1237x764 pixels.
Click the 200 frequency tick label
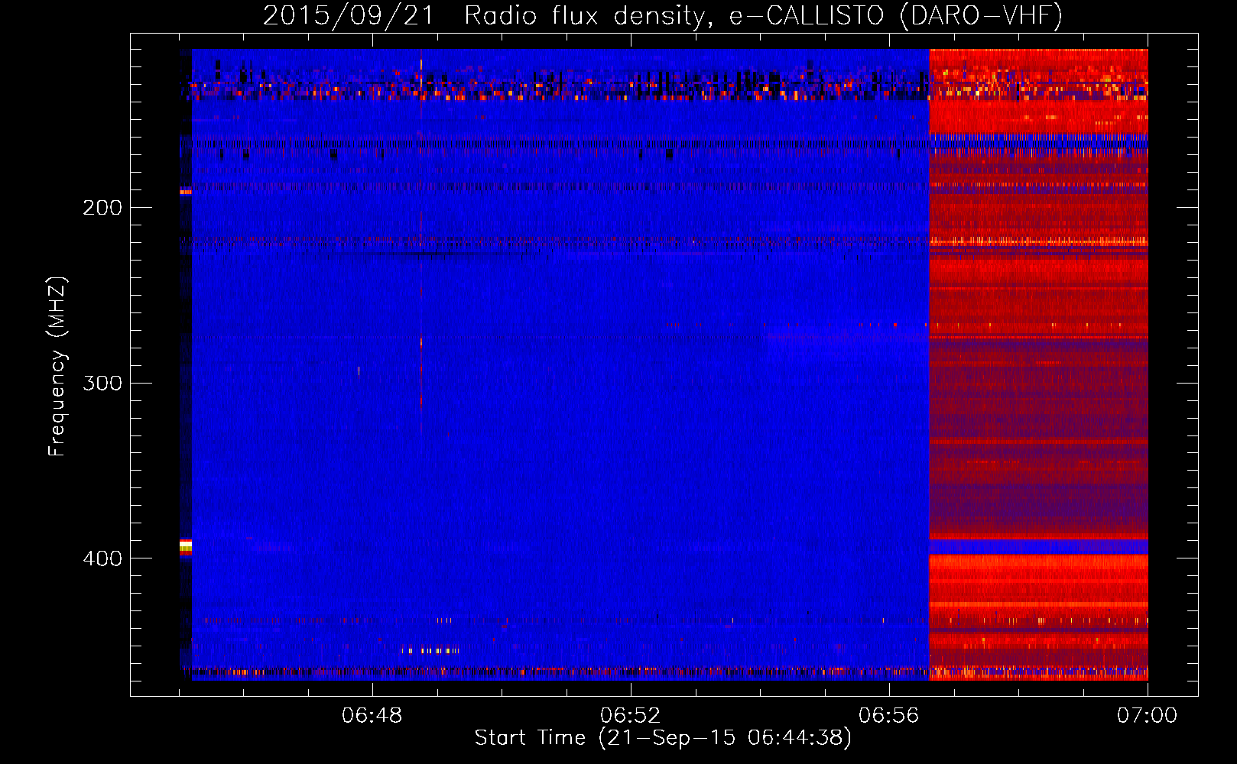coord(102,208)
